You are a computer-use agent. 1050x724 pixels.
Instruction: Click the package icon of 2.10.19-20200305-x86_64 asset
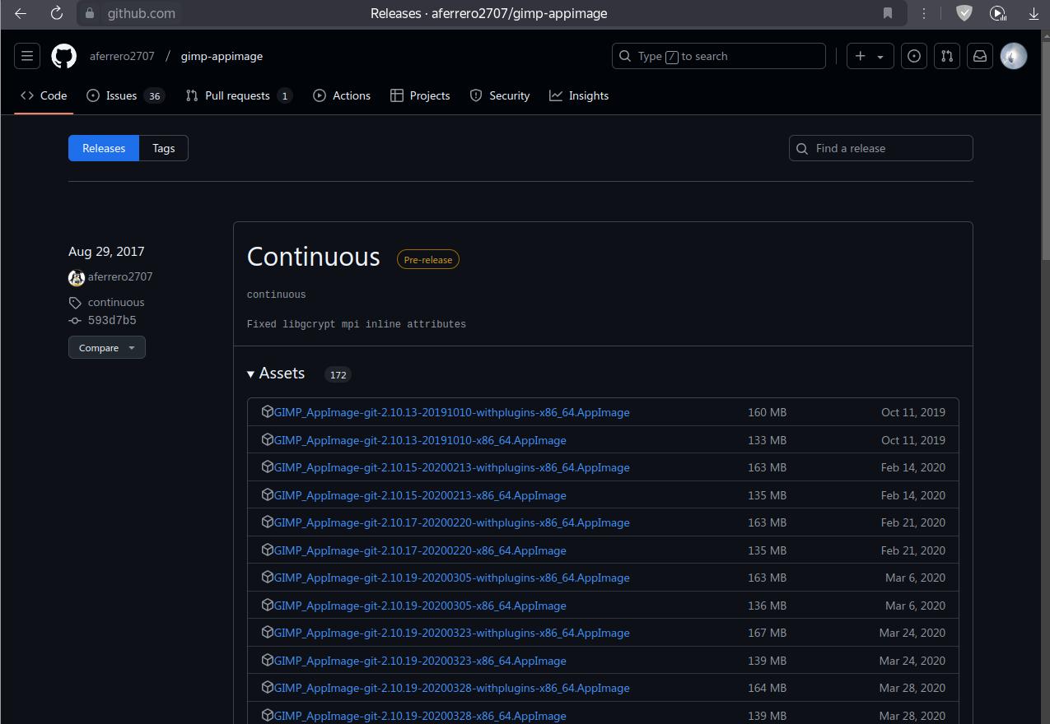[267, 605]
